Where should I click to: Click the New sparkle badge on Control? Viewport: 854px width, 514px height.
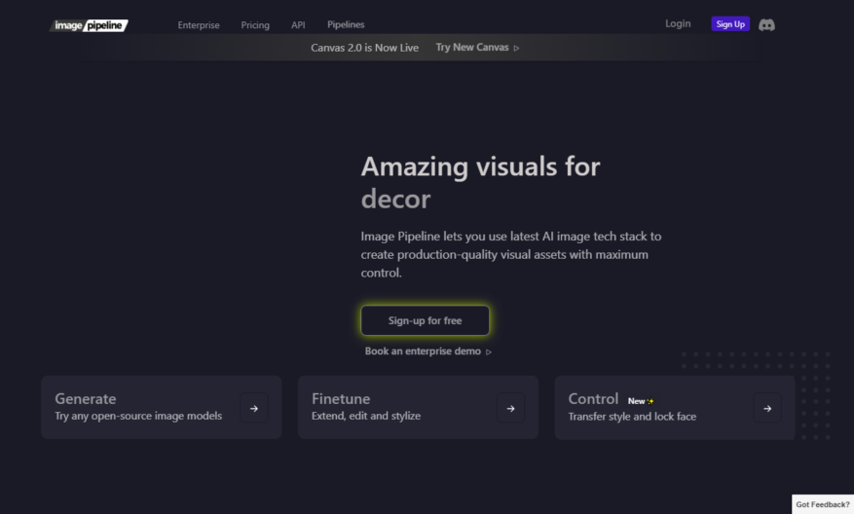click(x=641, y=401)
